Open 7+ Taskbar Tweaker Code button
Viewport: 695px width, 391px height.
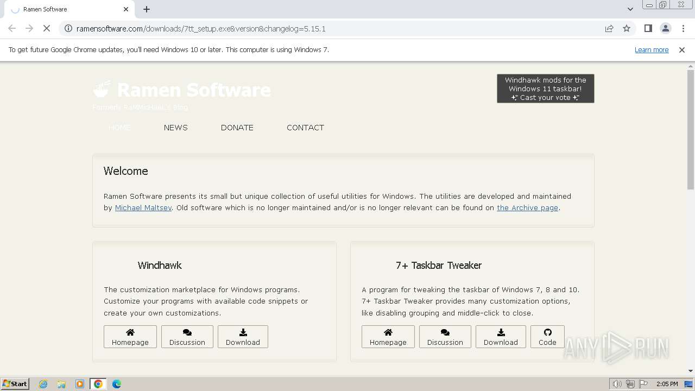(547, 337)
